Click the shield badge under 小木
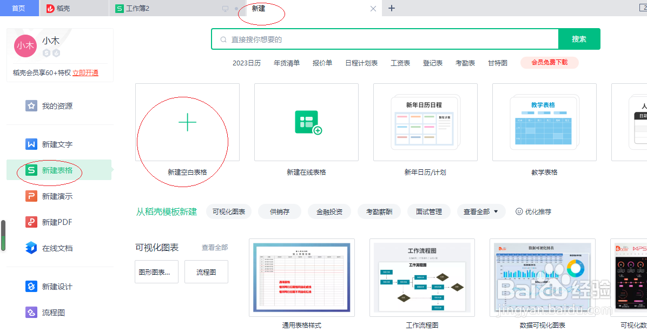The height and width of the screenshot is (332, 647). tap(56, 53)
